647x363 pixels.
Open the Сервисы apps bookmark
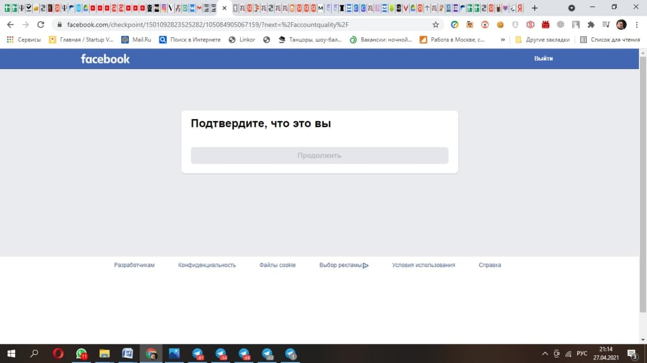(24, 39)
